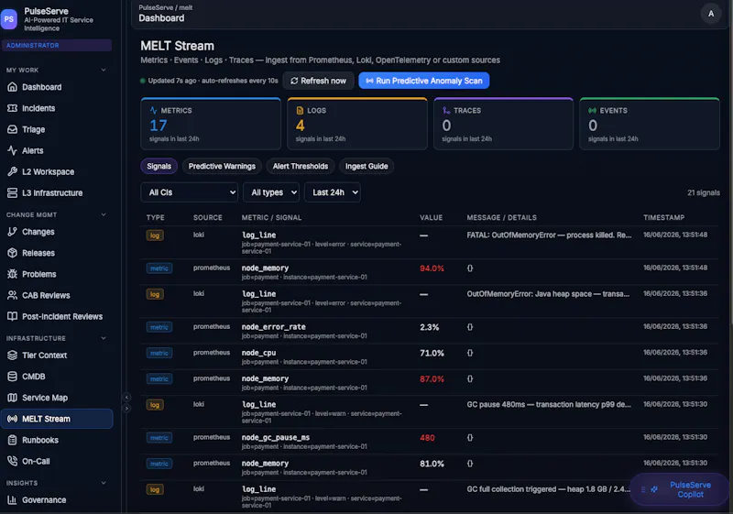733x514 pixels.
Task: Open Runbooks via the clipboard icon
Action: (12, 440)
